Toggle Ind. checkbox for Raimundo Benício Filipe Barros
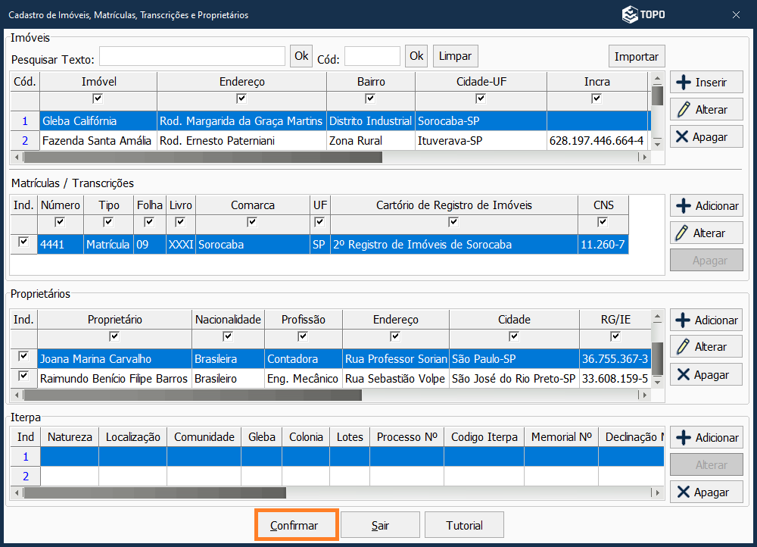Screen dimensions: 757x547 (x=23, y=376)
